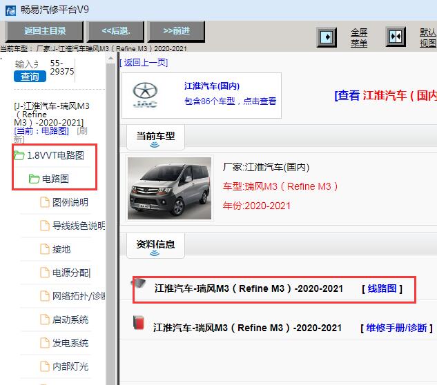Click the document icon beside 启动系统
437x385 pixels.
(45, 319)
